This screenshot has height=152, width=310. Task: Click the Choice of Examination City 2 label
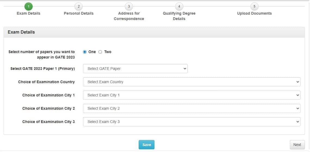(x=48, y=108)
